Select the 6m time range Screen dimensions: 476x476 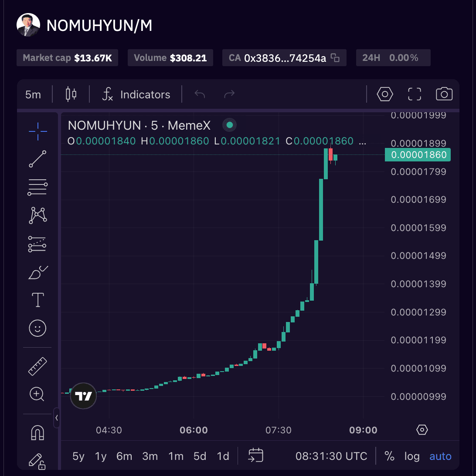(124, 456)
